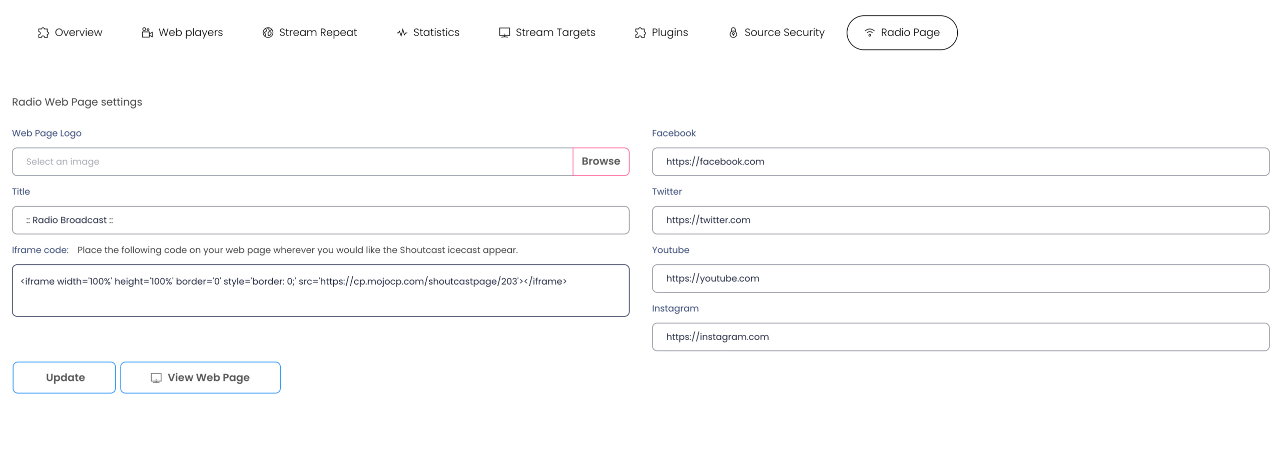Edit the Facebook URL field
The width and height of the screenshot is (1281, 468).
(x=960, y=161)
